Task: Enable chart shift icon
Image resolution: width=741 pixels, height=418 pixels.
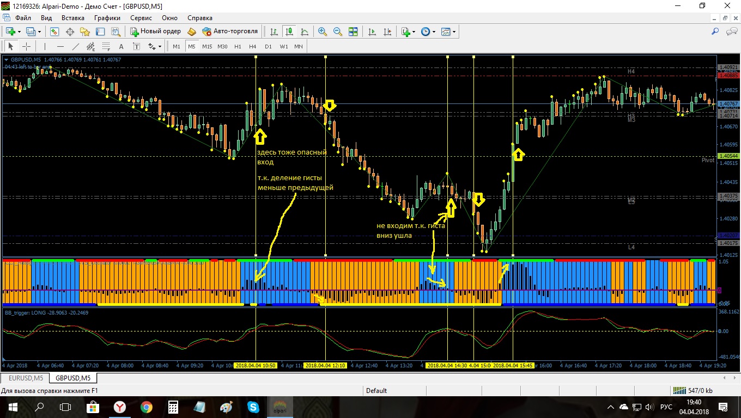Action: (x=387, y=32)
